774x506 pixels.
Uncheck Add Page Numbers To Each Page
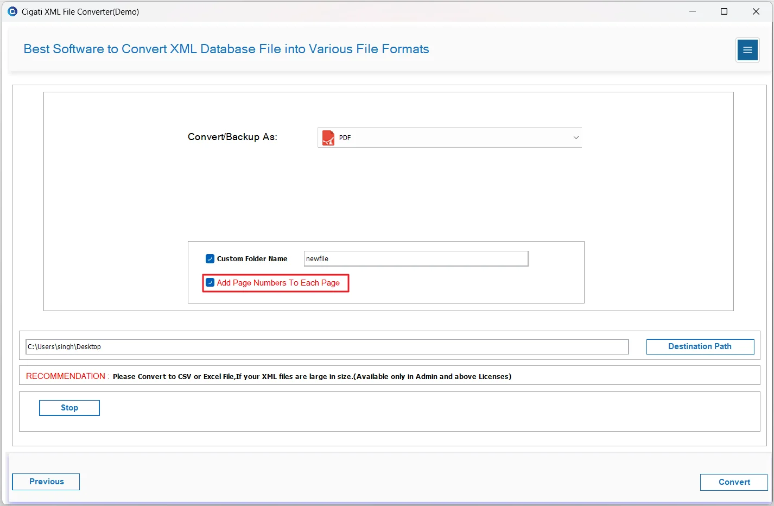click(210, 283)
